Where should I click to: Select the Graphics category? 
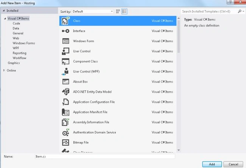coord(14,63)
